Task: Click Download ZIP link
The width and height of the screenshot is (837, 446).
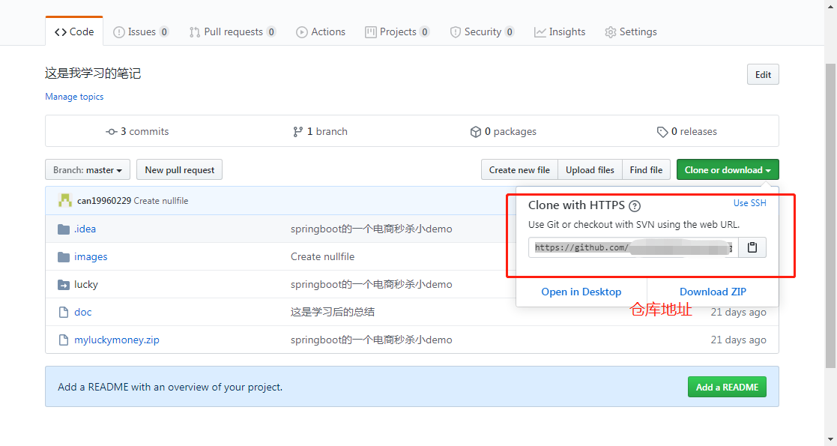Action: (x=713, y=292)
